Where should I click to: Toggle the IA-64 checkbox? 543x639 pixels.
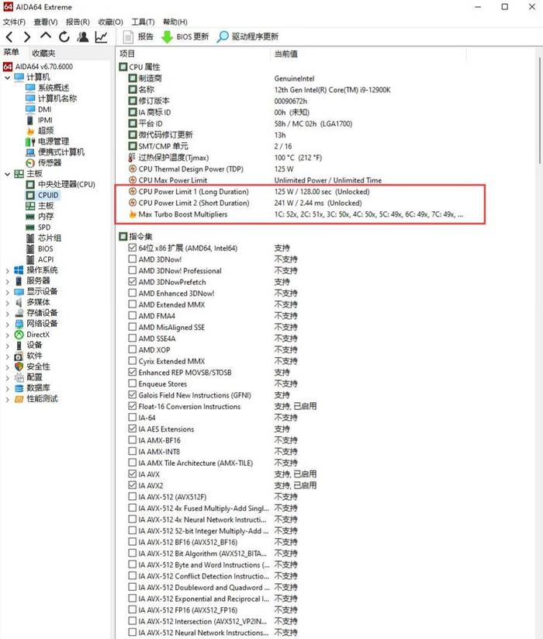[x=133, y=417]
